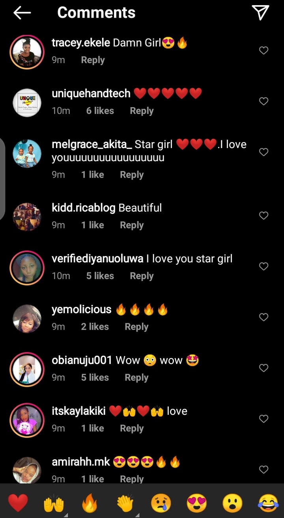Insert the clapping hands emoji from quick bar
This screenshot has height=518, width=284.
click(x=125, y=503)
